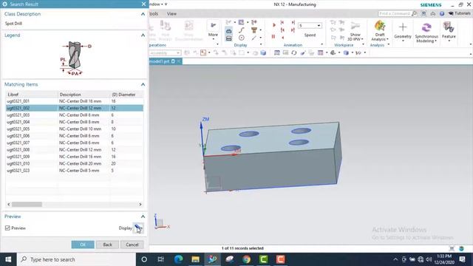Open the View ribbon tab
This screenshot has height=266, width=473.
pos(171,13)
